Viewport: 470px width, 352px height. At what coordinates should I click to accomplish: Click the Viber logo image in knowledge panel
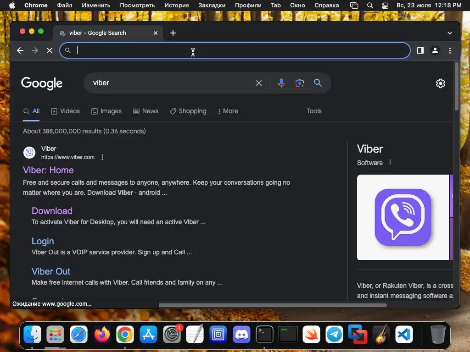point(403,217)
